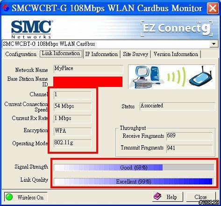221x206 pixels.
Task: Click the Channel field showing 1
Action: pyautogui.click(x=72, y=95)
